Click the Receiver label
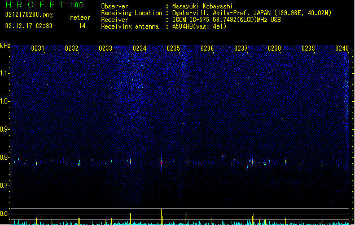This screenshot has height=225, width=355. coord(115,20)
